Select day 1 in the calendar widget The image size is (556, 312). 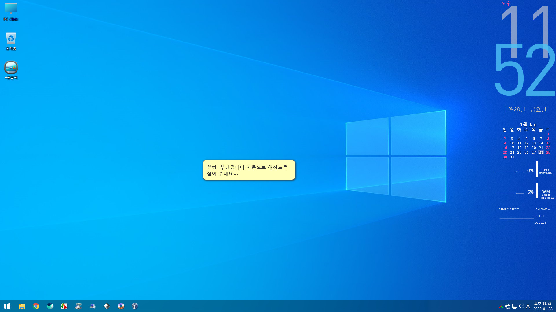548,134
